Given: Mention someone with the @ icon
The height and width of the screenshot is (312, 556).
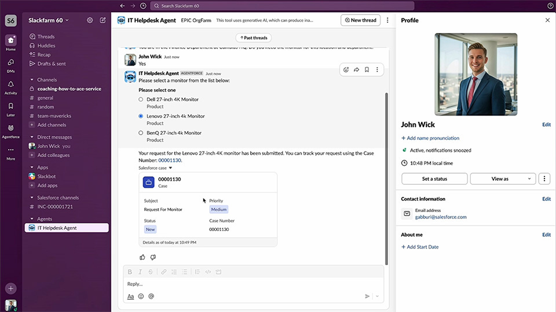Looking at the screenshot, I should coord(151,296).
